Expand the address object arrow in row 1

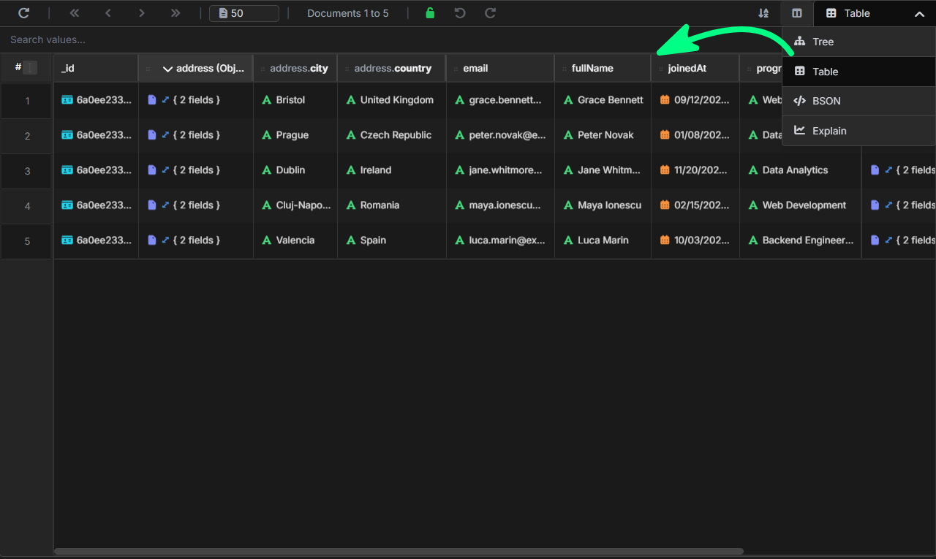[165, 100]
